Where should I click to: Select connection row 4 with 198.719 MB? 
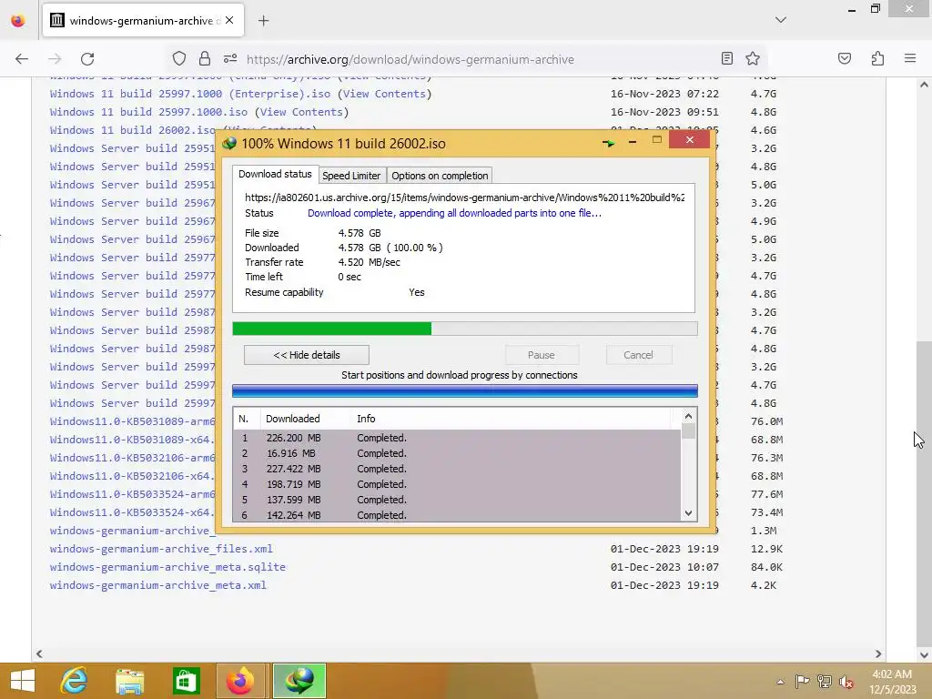coord(457,484)
